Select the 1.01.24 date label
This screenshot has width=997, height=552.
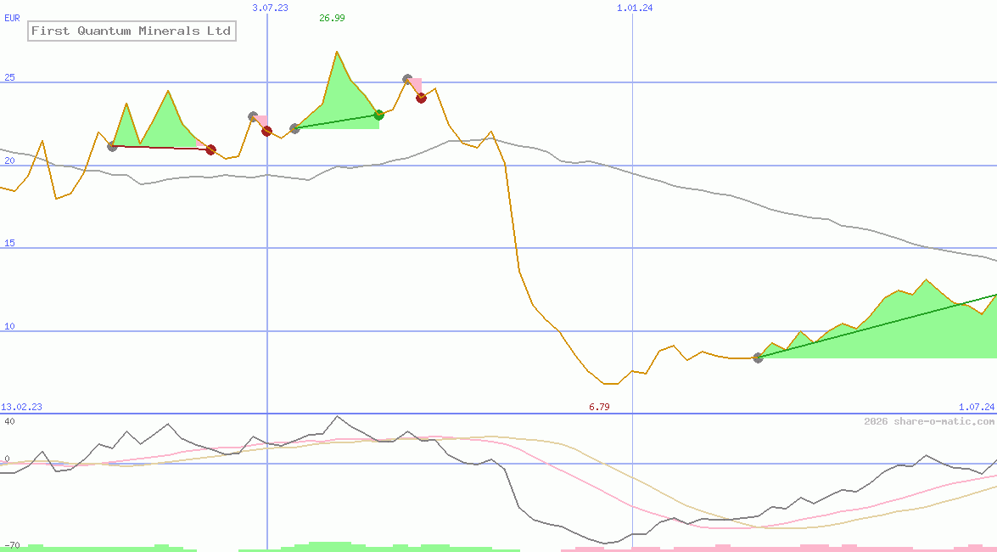[x=635, y=8]
